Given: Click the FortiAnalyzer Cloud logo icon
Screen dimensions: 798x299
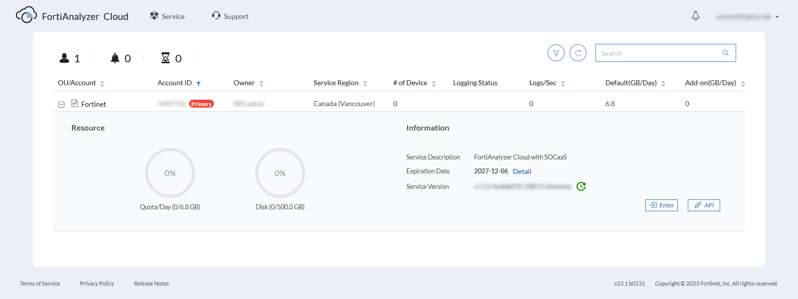Looking at the screenshot, I should tap(26, 15).
